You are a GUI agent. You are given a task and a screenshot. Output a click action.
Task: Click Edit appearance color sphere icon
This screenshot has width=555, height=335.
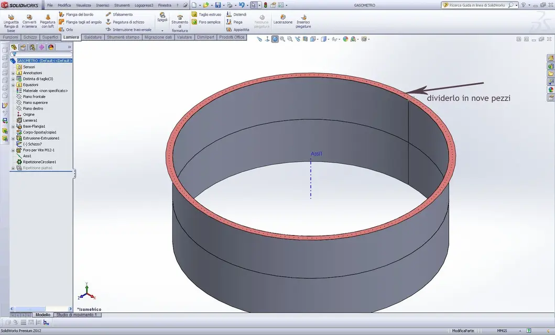coord(345,39)
